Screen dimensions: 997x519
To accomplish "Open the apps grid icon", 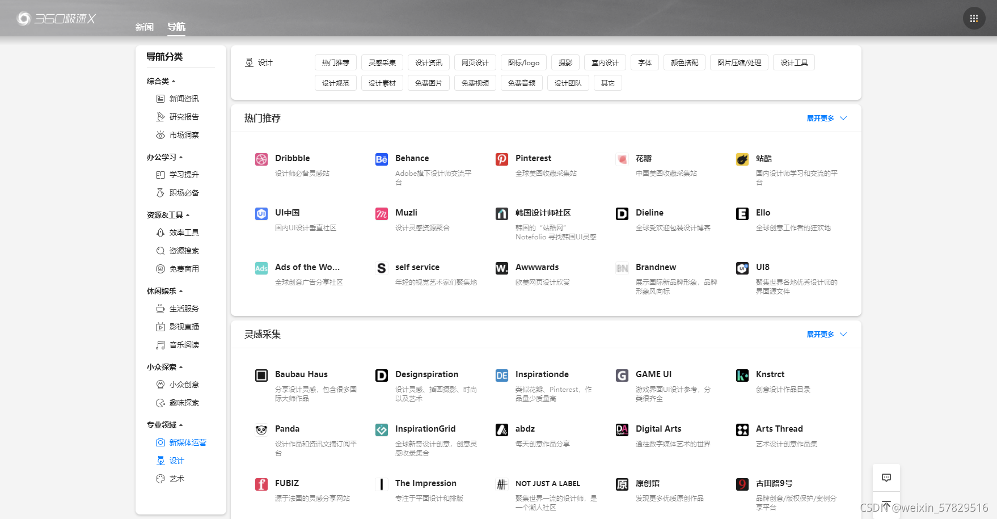I will (974, 19).
